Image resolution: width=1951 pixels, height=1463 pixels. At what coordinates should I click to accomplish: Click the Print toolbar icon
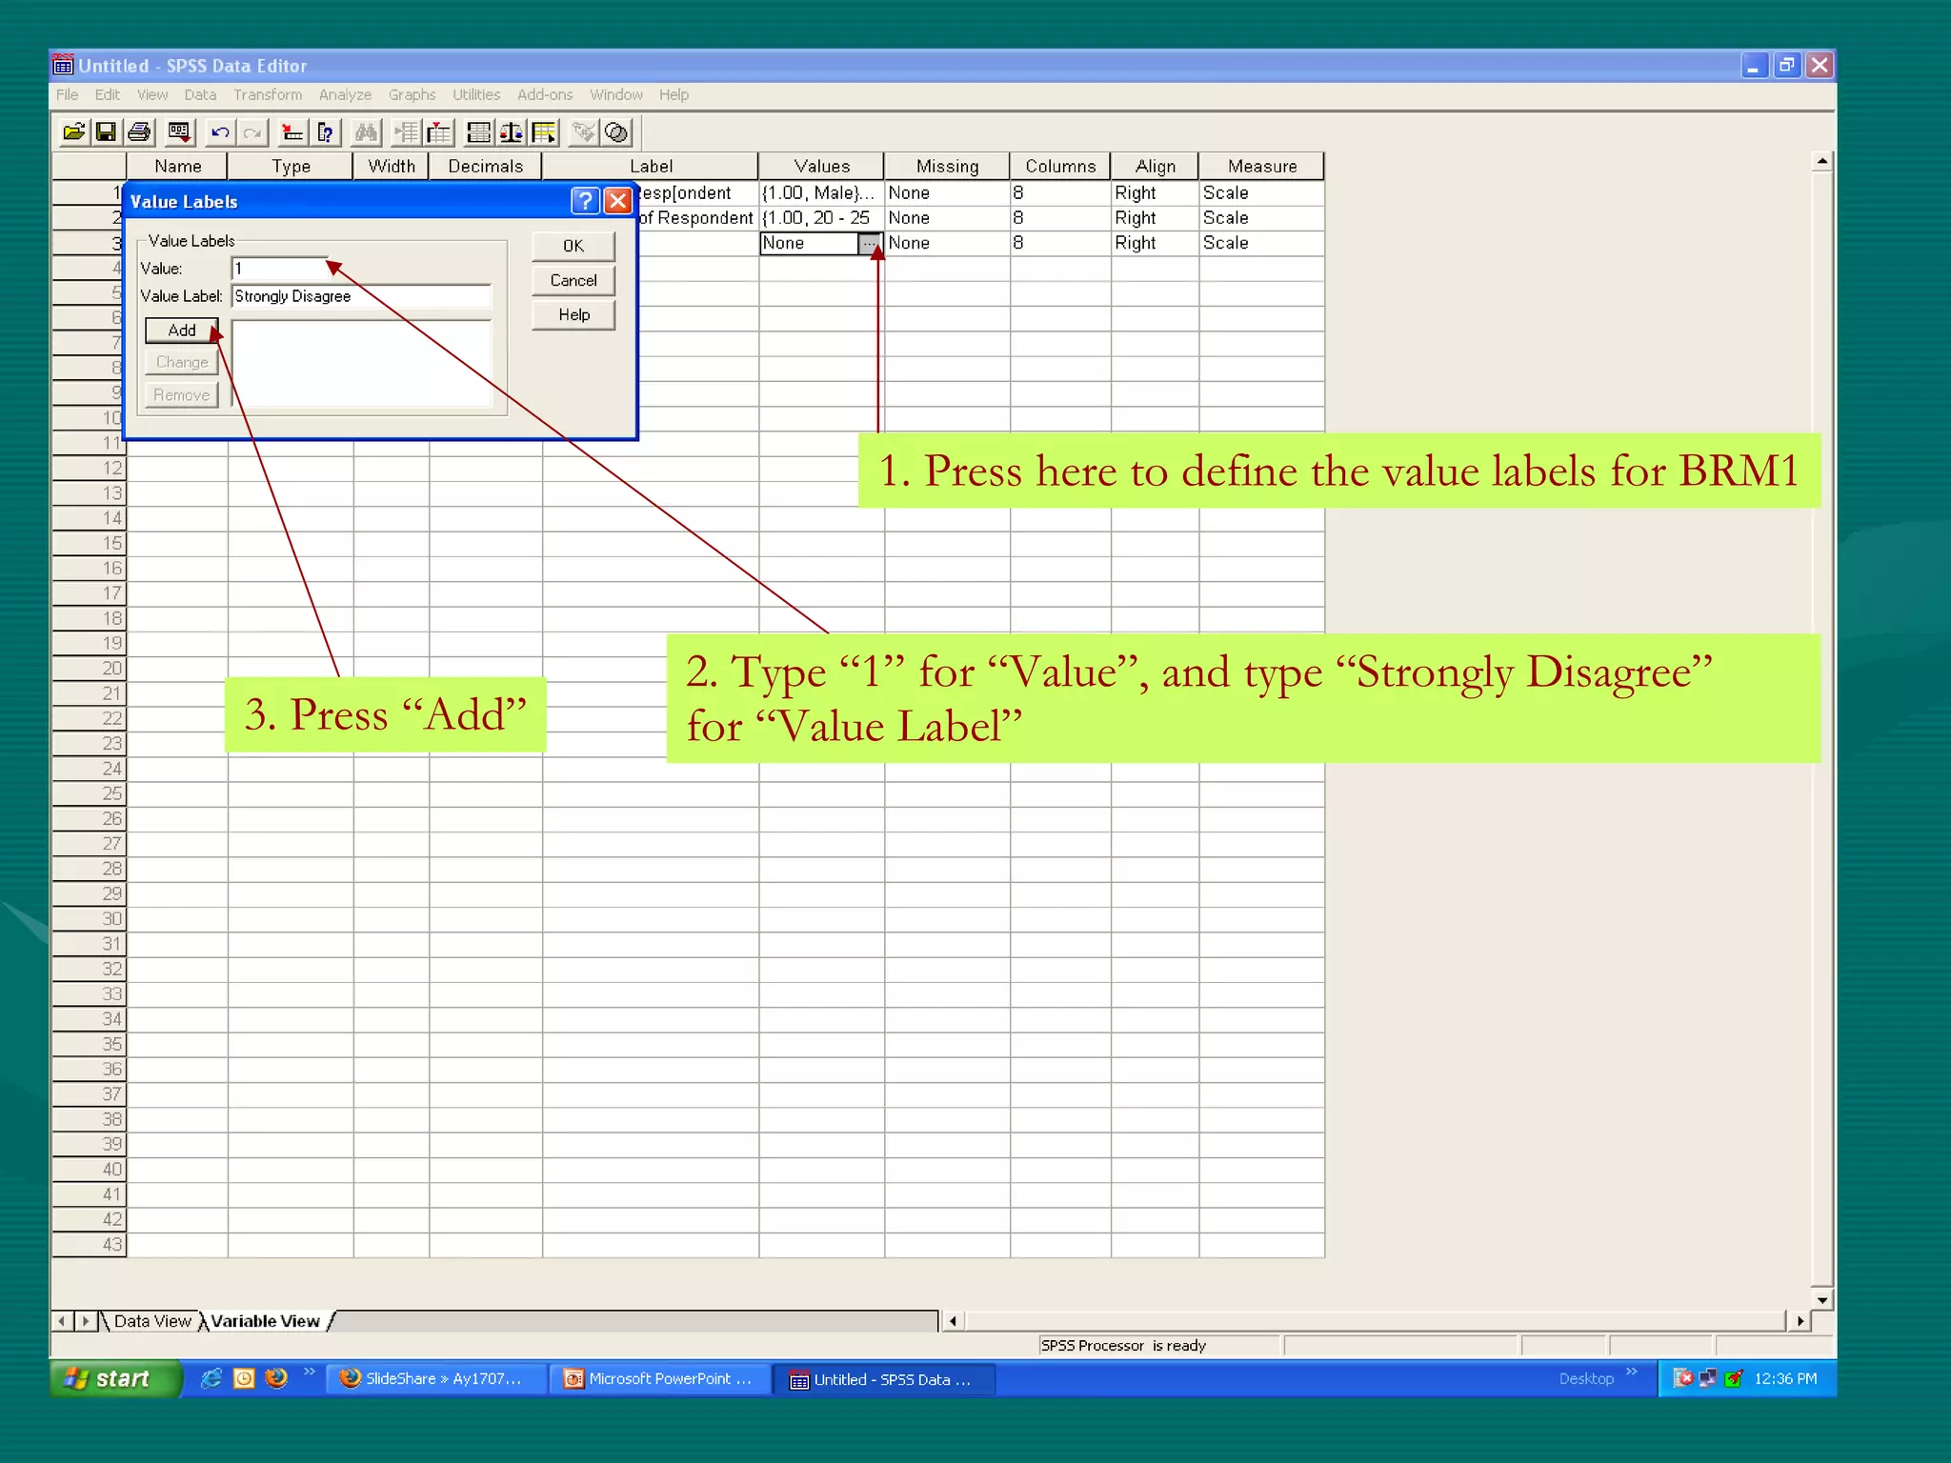[x=139, y=132]
